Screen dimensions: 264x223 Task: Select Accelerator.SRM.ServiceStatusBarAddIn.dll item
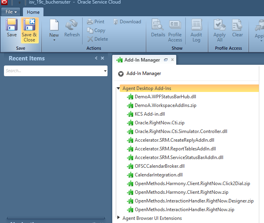pos(179,157)
